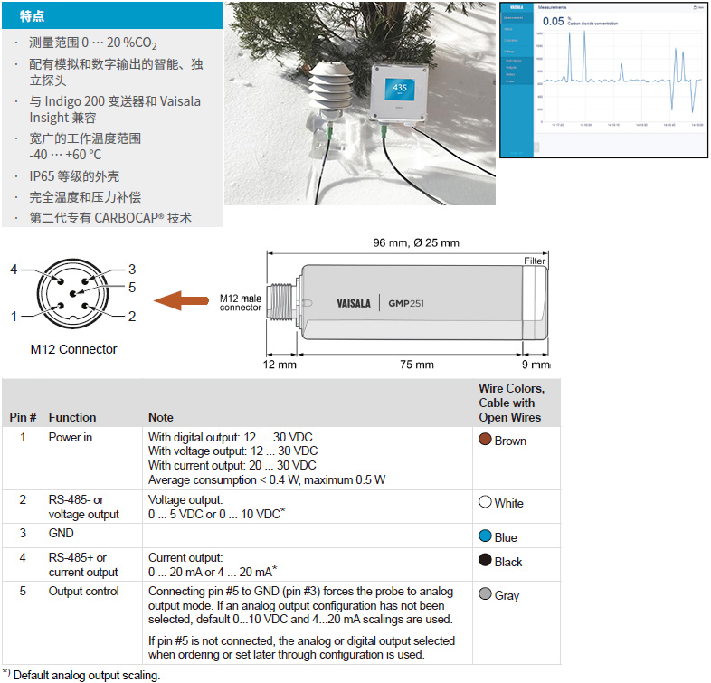Click the 'Function' column header
711x683 pixels.
(72, 417)
